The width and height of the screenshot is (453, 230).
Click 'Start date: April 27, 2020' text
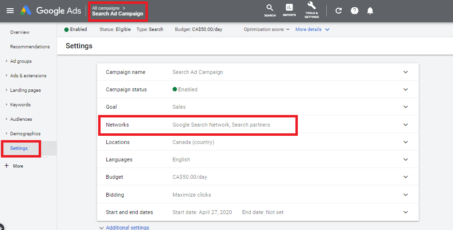(202, 212)
